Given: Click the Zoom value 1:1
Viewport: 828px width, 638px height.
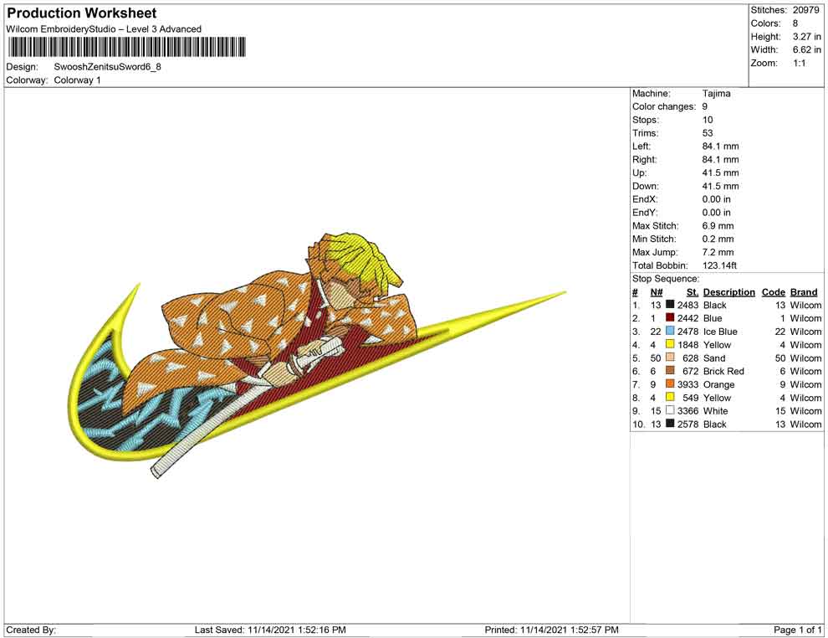Looking at the screenshot, I should click(799, 63).
